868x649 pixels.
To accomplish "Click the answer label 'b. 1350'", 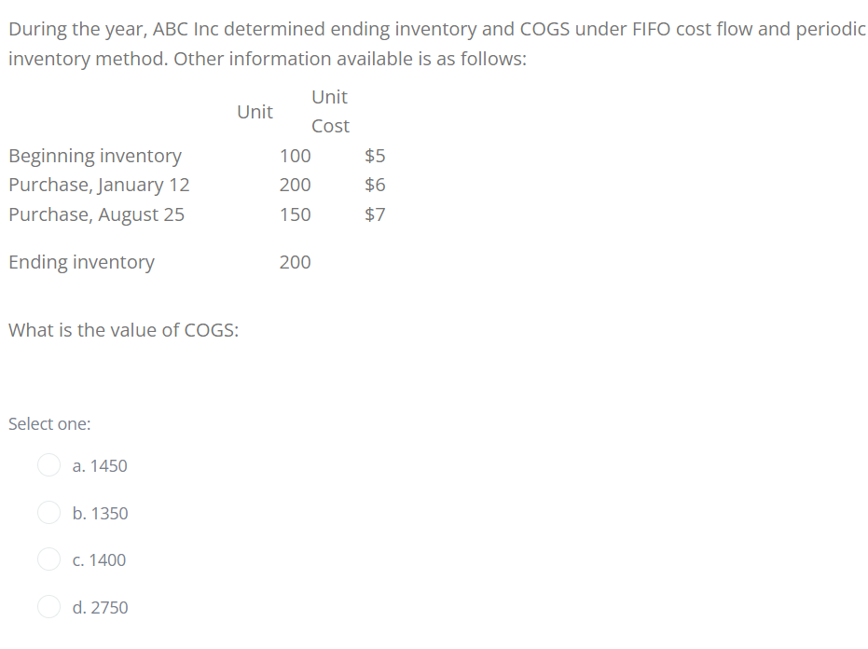I will pos(100,513).
